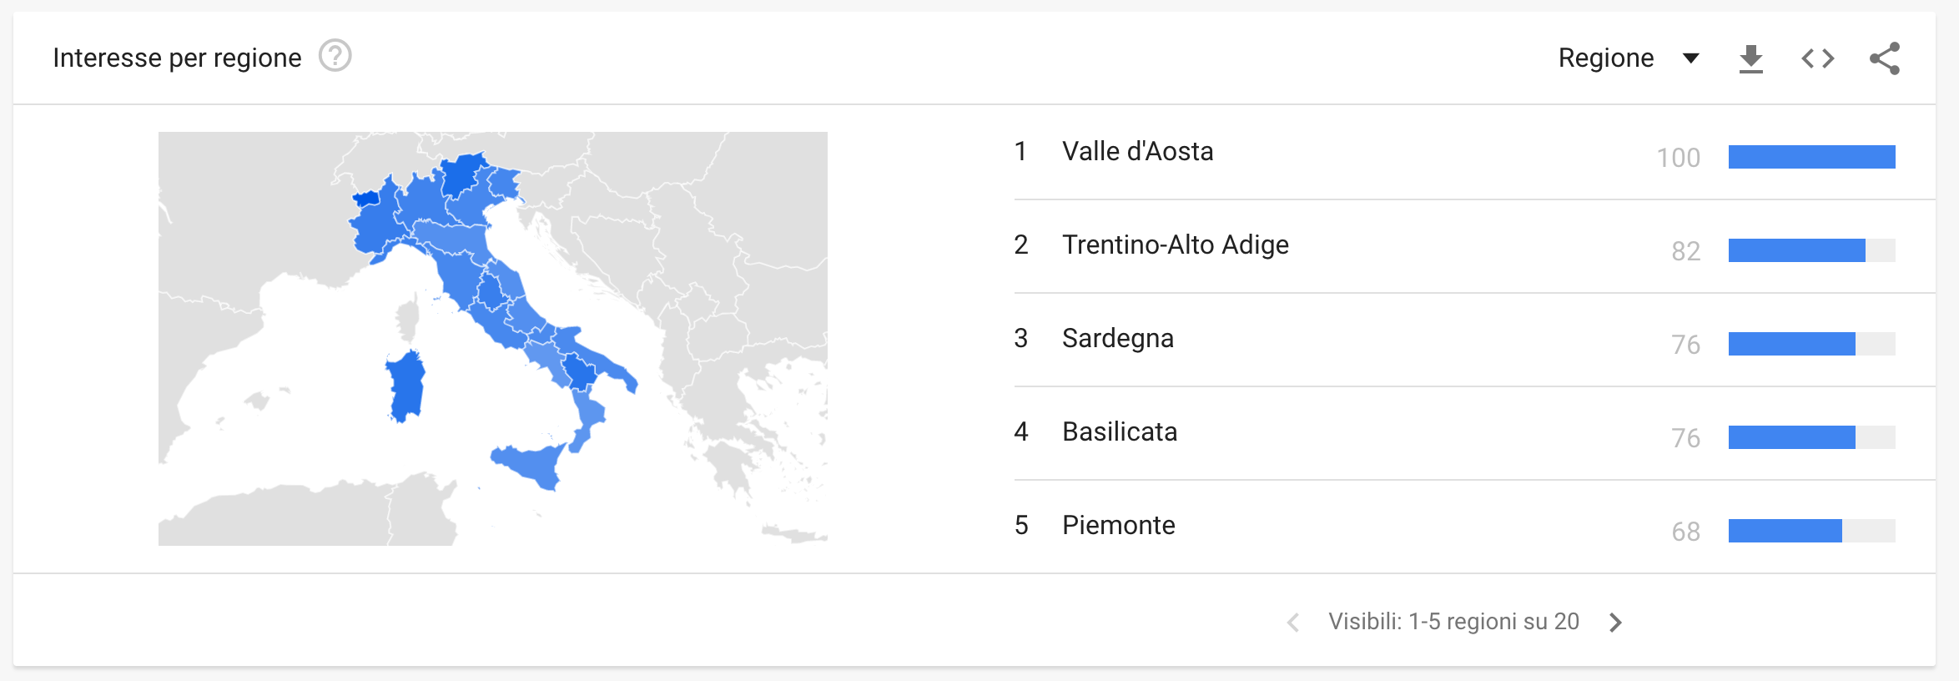Click the Interesse per regione title
This screenshot has width=1959, height=681.
[177, 58]
